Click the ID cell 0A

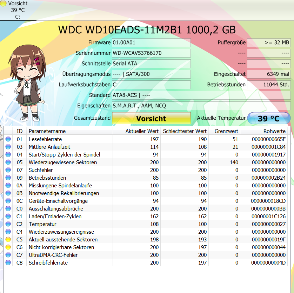coord(20,186)
